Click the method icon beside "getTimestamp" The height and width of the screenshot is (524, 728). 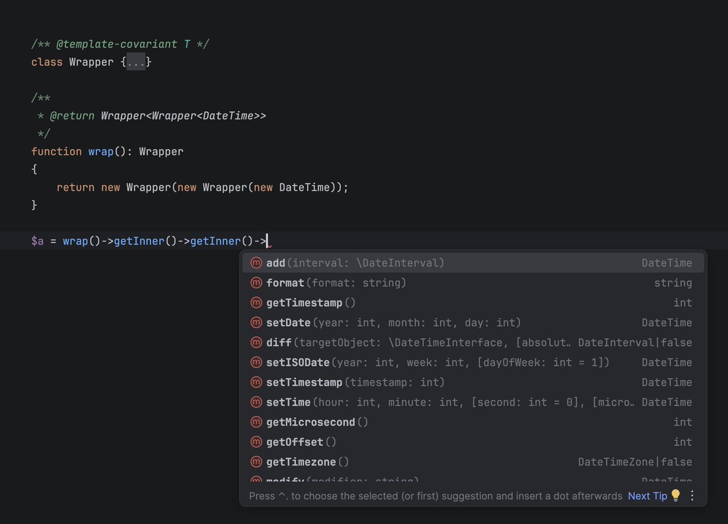(x=256, y=302)
